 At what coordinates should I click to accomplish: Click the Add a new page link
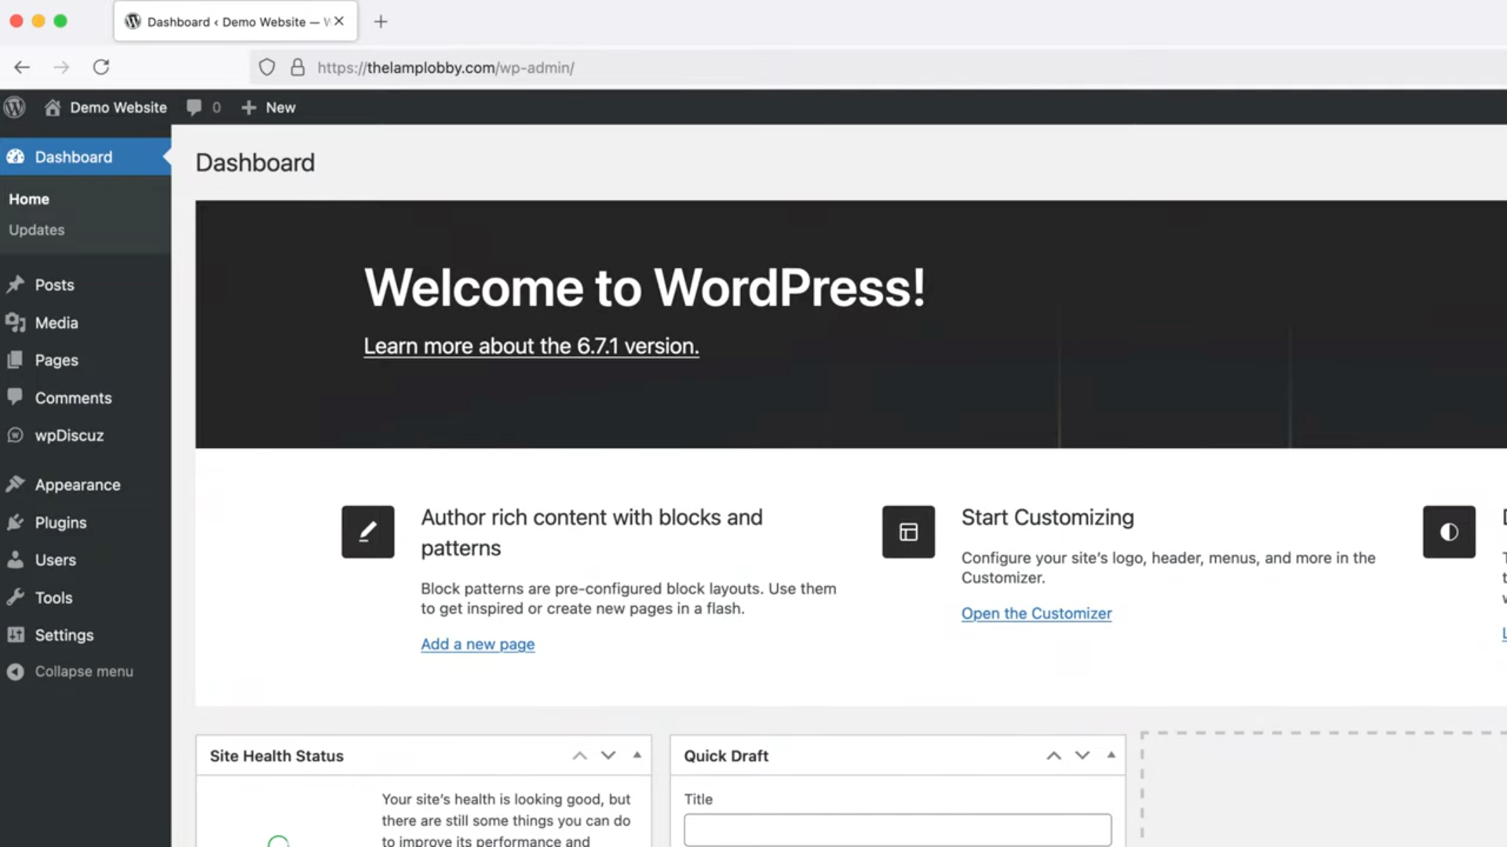[x=477, y=644]
